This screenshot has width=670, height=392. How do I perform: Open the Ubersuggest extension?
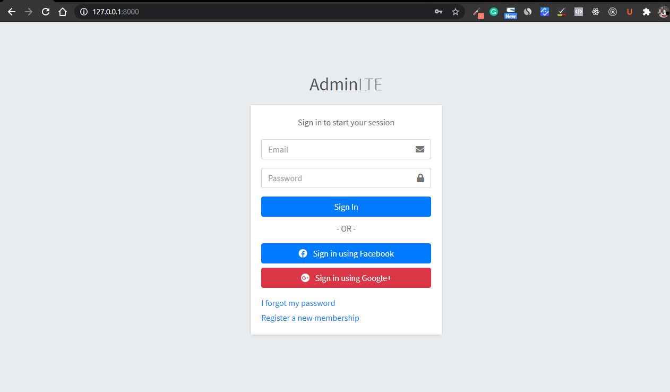630,11
